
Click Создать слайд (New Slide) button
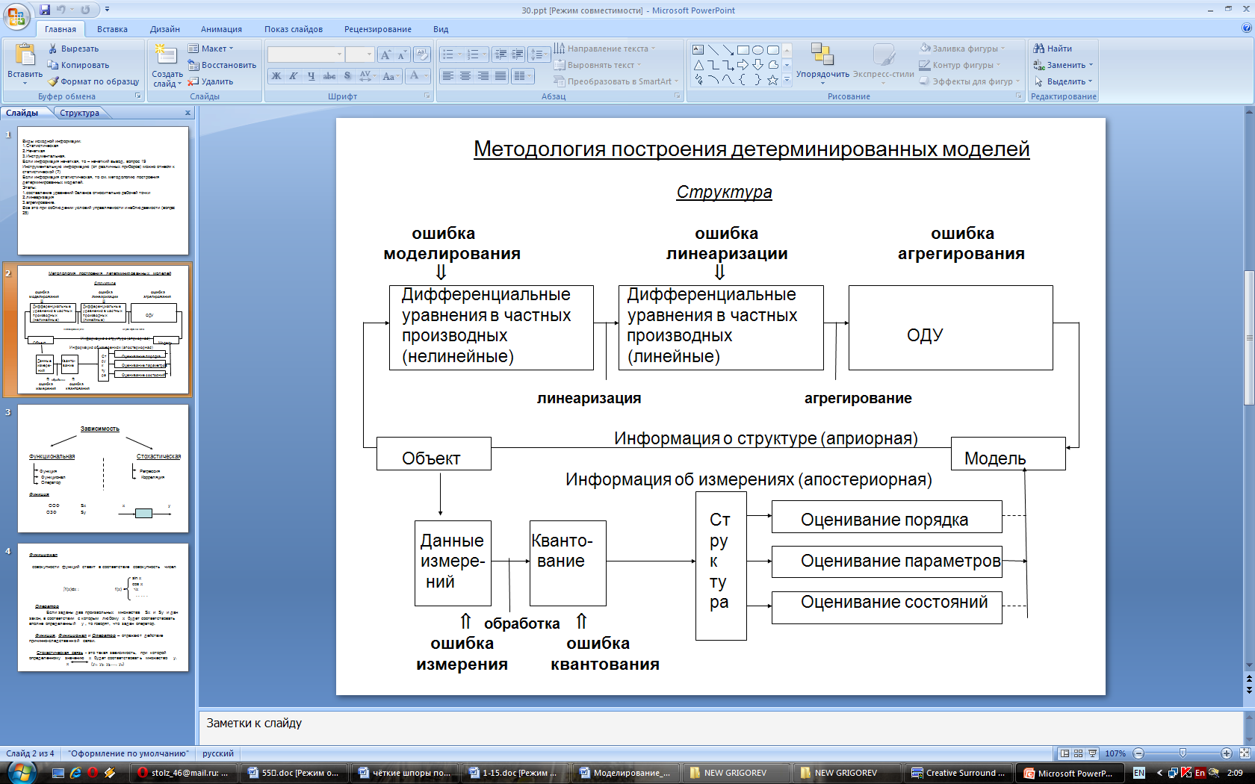pyautogui.click(x=167, y=65)
